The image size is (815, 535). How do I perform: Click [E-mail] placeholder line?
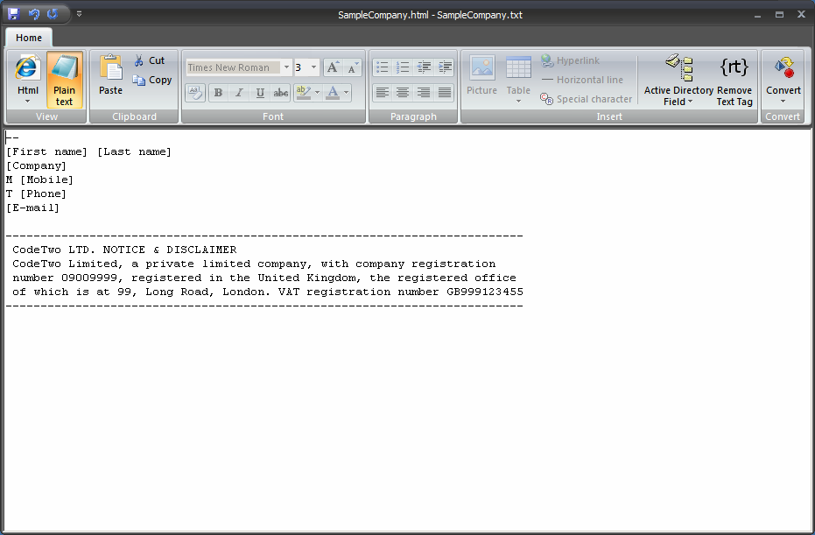click(x=32, y=208)
